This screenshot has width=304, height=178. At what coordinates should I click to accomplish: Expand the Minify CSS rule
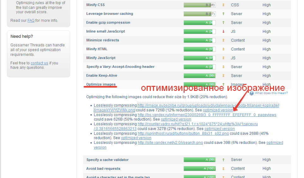(x=95, y=5)
